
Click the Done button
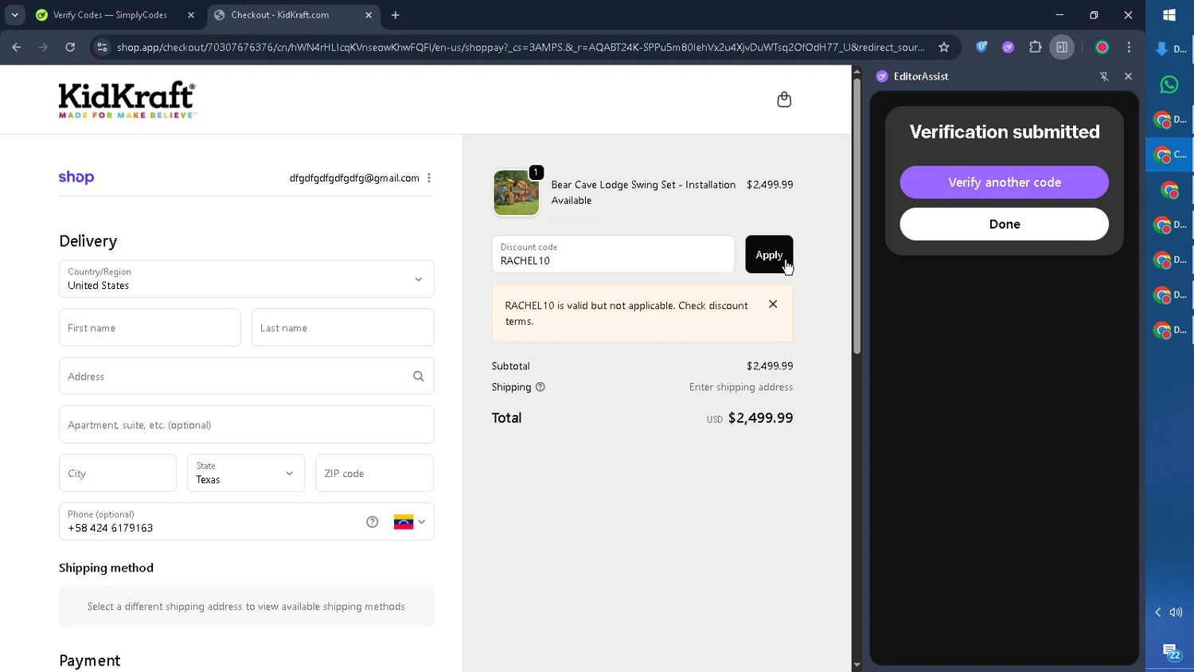1004,225
